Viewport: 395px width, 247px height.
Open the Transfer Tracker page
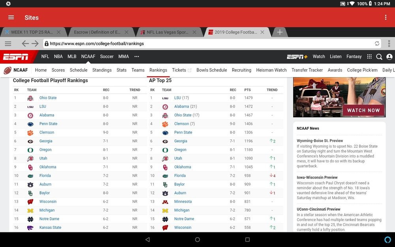pyautogui.click(x=307, y=70)
